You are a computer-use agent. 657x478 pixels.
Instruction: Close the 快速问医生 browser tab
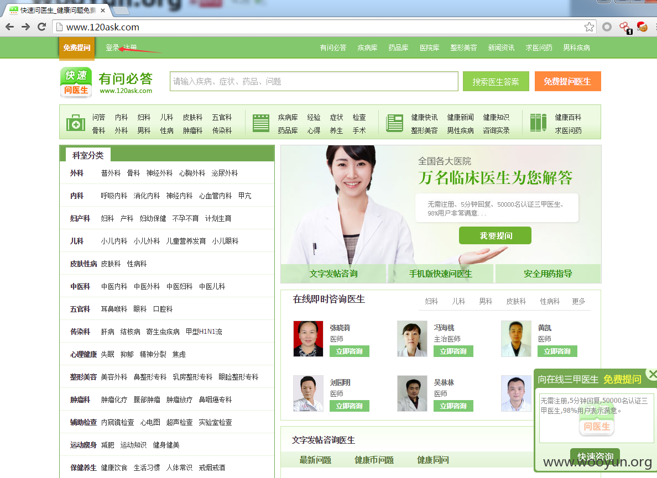103,10
